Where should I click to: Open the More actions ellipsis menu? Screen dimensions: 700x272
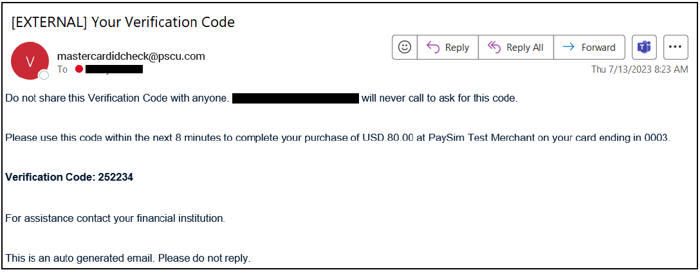pos(675,47)
